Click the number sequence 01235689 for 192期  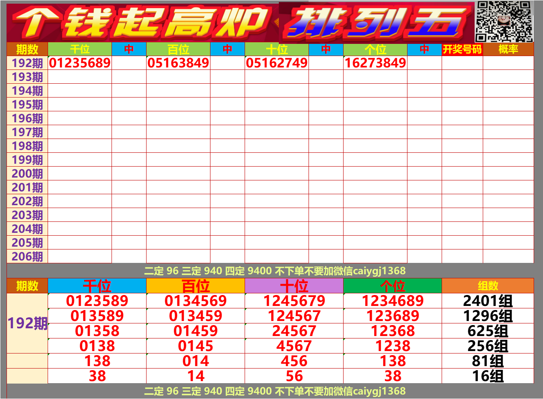point(80,63)
